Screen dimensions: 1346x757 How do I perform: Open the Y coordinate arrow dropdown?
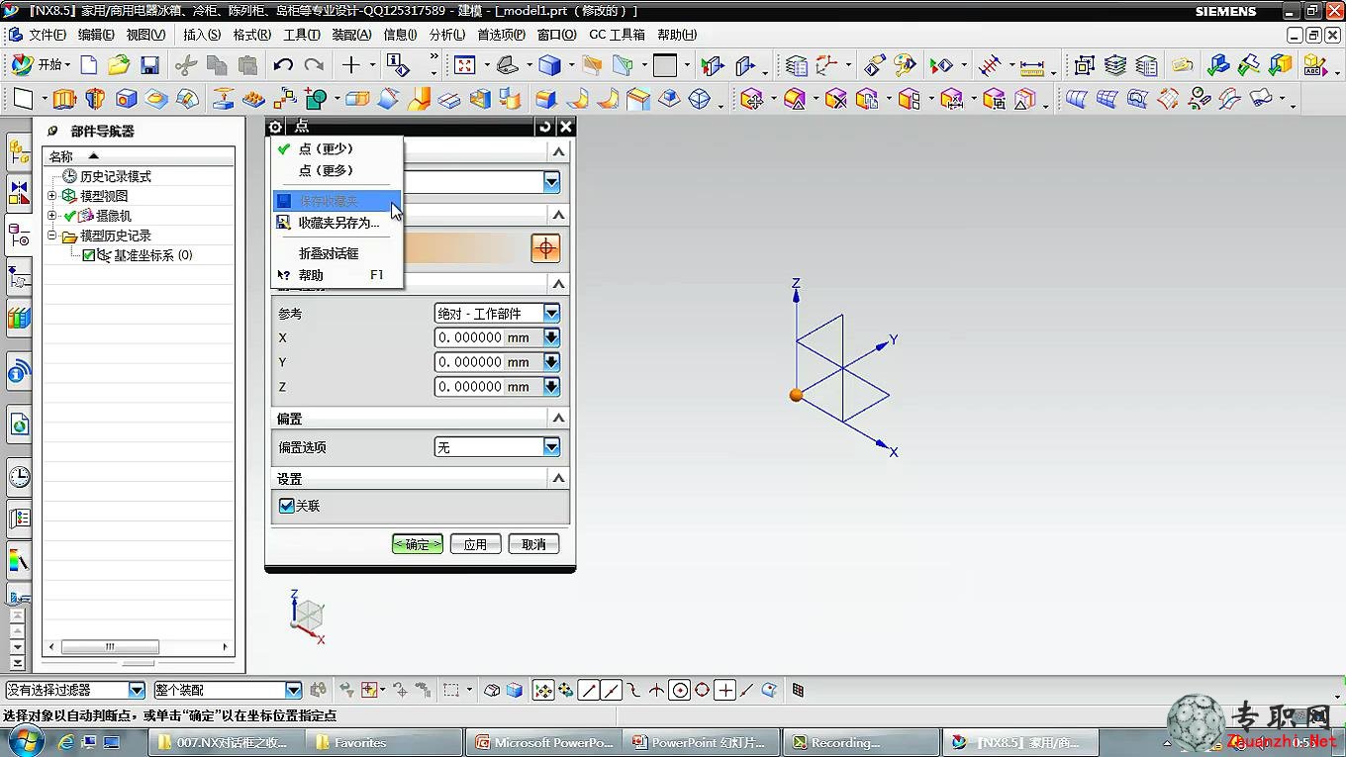coord(552,362)
